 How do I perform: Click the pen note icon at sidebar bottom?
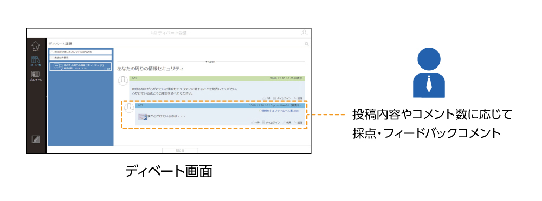(x=36, y=139)
